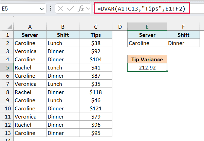Click criteria Shift header in F1
The image size is (204, 141).
coord(183,35)
